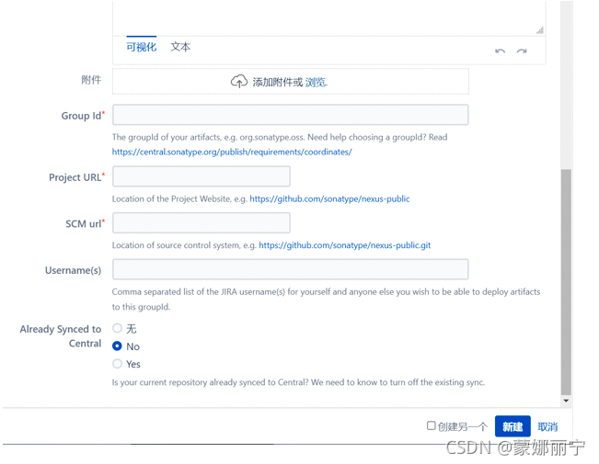The height and width of the screenshot is (464, 599).
Task: Open the nexus-public.git example link
Action: [344, 245]
